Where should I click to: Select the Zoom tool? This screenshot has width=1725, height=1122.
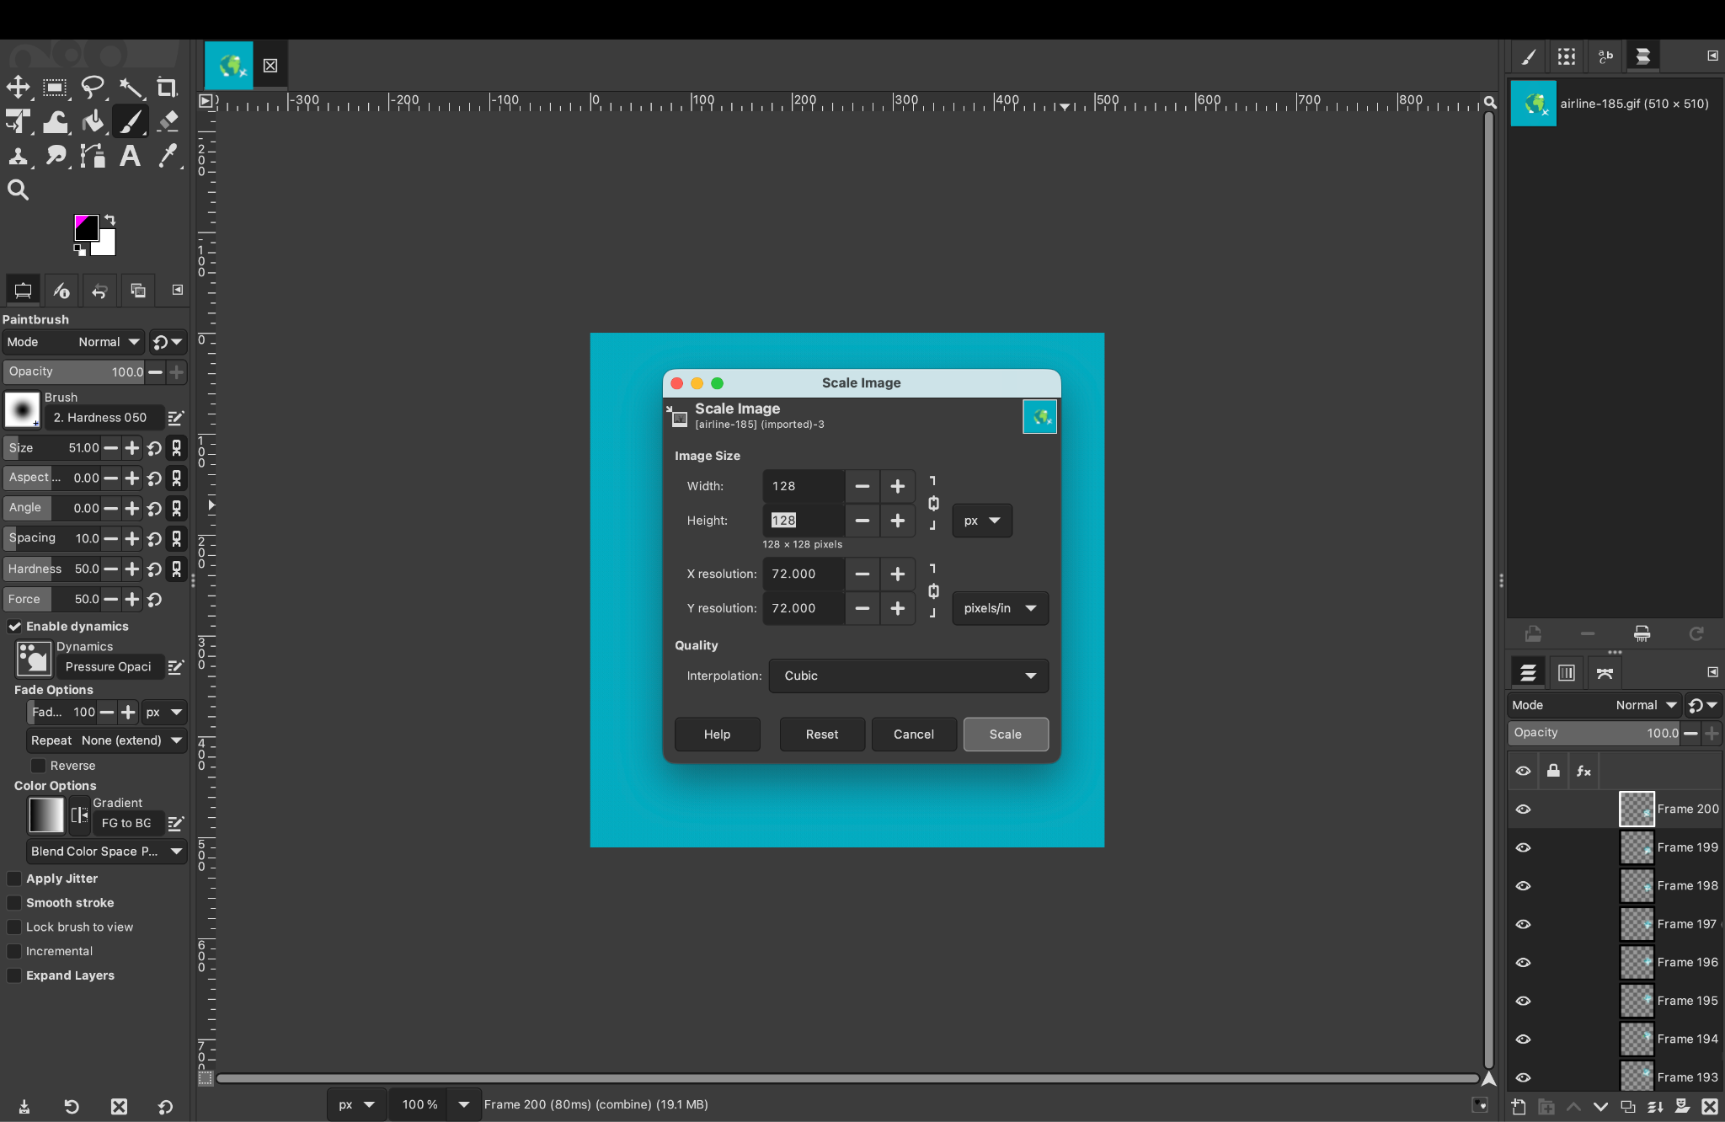point(18,189)
